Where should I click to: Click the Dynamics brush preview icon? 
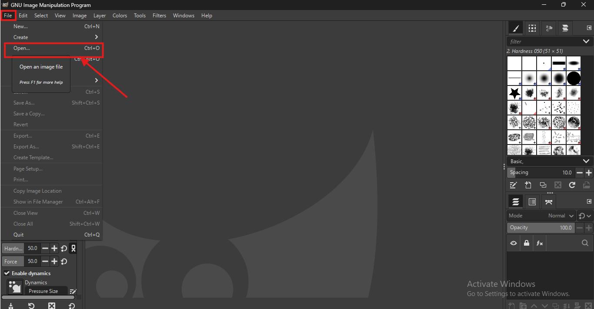click(15, 287)
